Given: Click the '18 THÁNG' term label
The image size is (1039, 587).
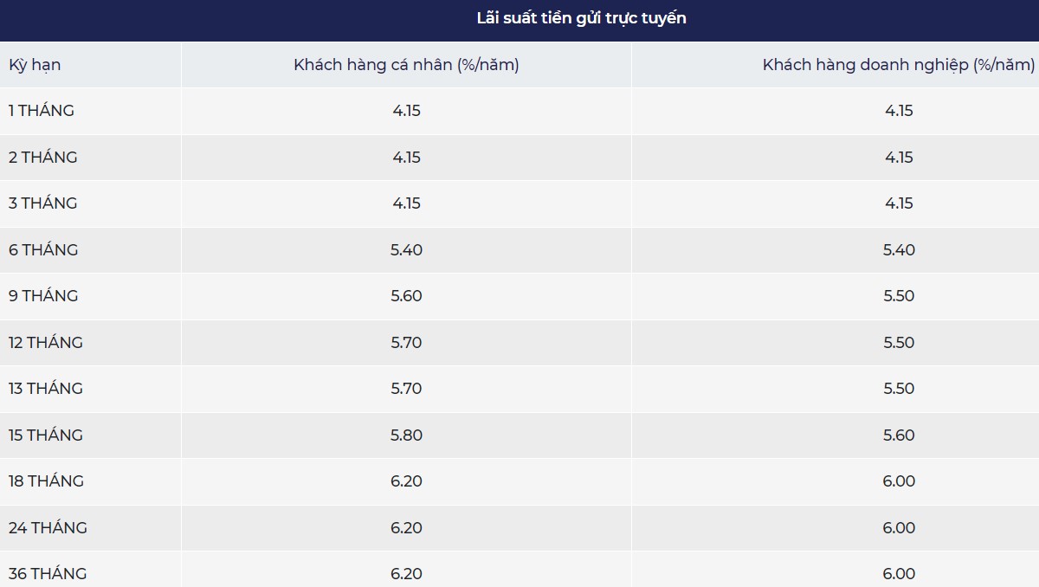Looking at the screenshot, I should pyautogui.click(x=46, y=481).
